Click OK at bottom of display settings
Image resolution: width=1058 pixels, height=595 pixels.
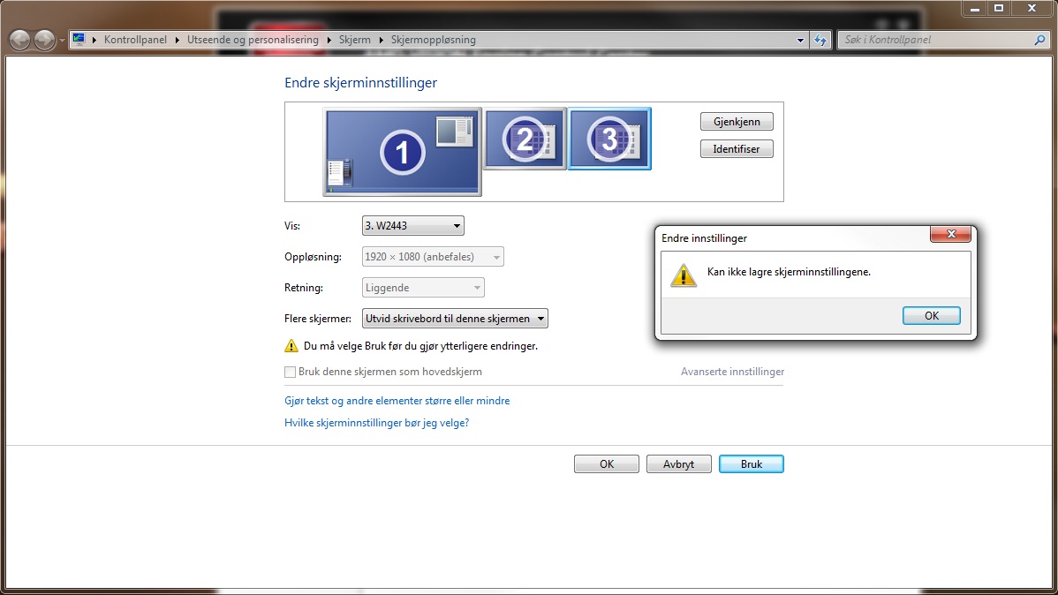pyautogui.click(x=607, y=464)
